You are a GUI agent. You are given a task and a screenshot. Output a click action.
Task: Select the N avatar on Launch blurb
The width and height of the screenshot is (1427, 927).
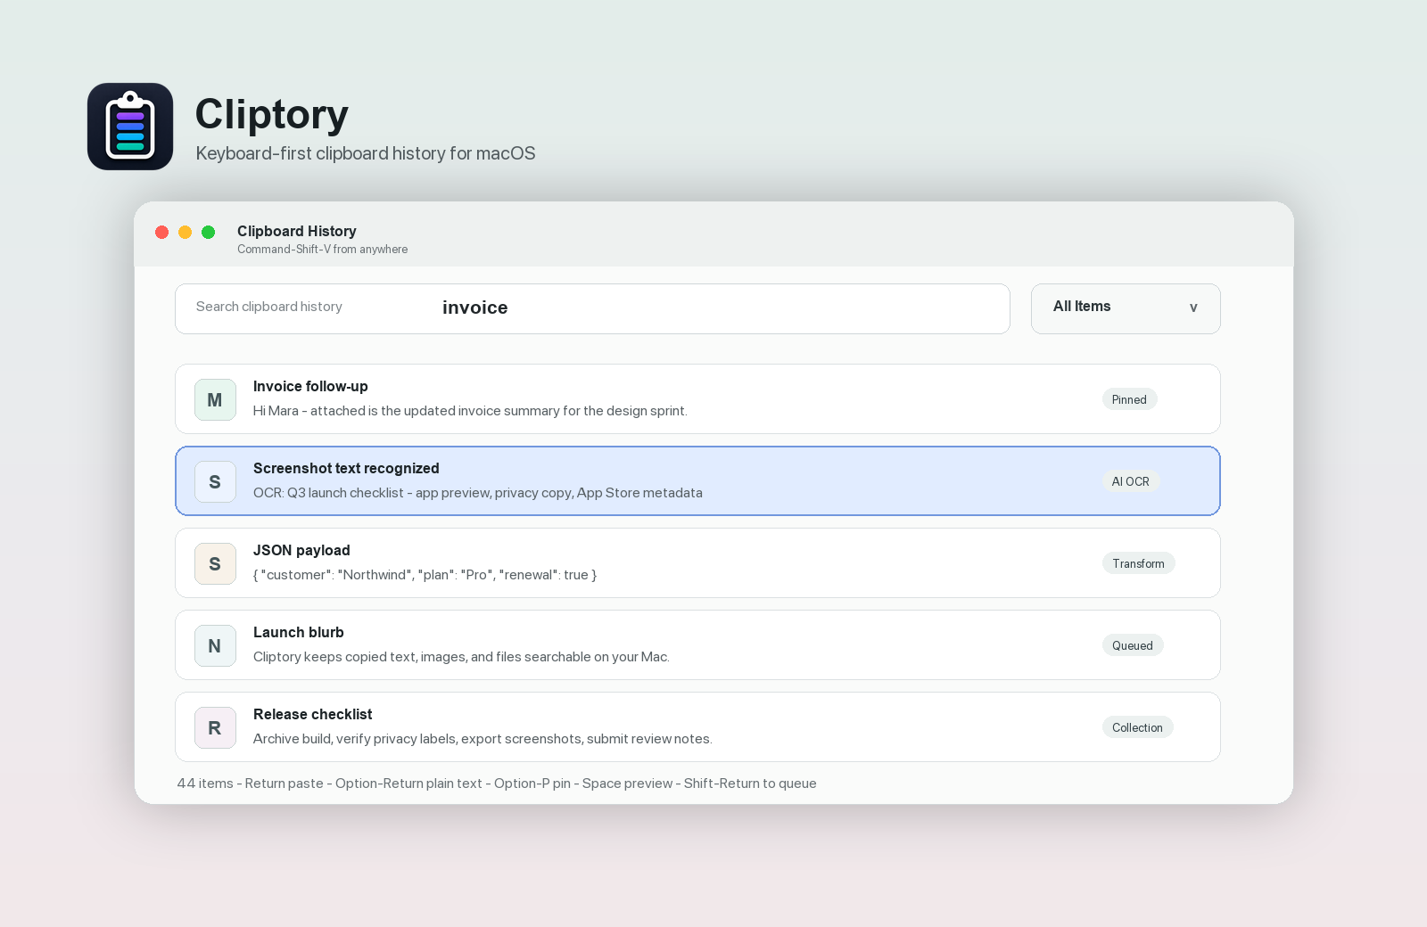click(215, 645)
